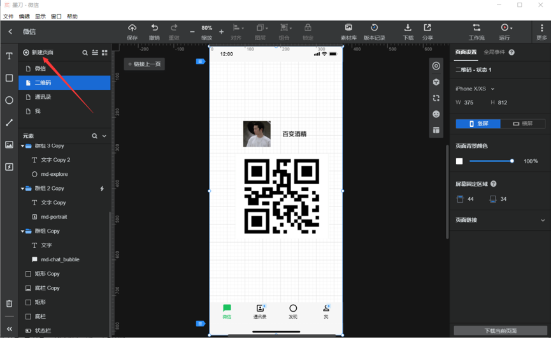Open the 更多 more options menu
The image size is (551, 341).
(x=541, y=32)
